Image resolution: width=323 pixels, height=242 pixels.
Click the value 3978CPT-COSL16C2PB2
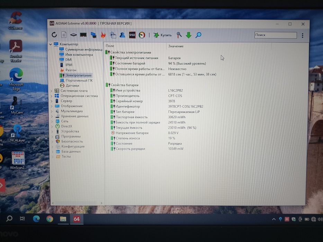pos(186,106)
